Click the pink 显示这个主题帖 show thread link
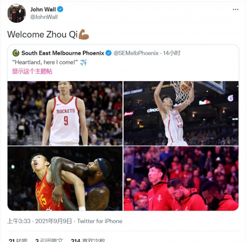 pos(32,71)
